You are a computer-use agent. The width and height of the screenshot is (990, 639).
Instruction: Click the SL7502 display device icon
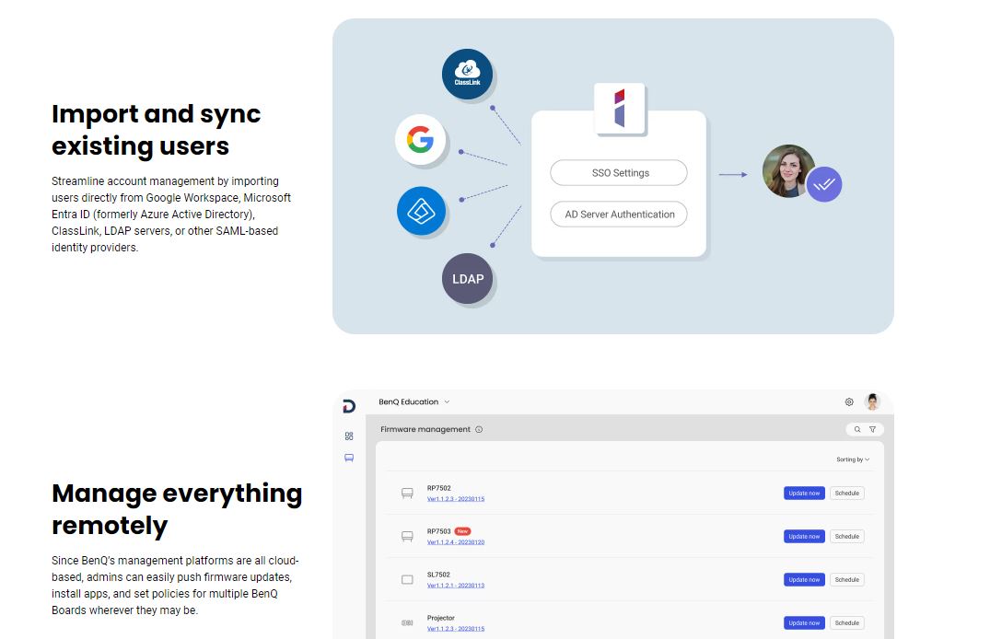407,580
